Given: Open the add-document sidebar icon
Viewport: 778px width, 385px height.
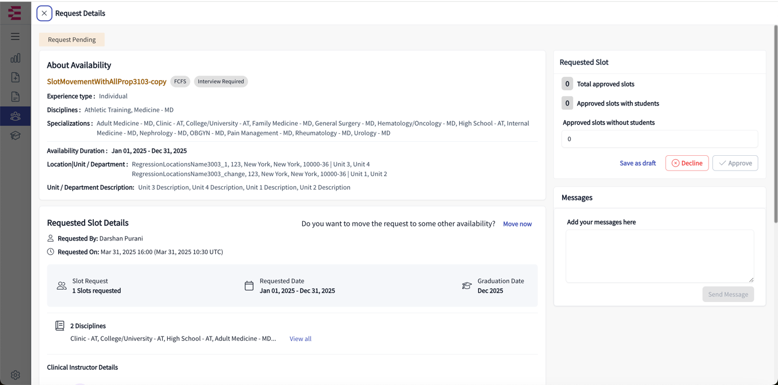Looking at the screenshot, I should point(15,77).
